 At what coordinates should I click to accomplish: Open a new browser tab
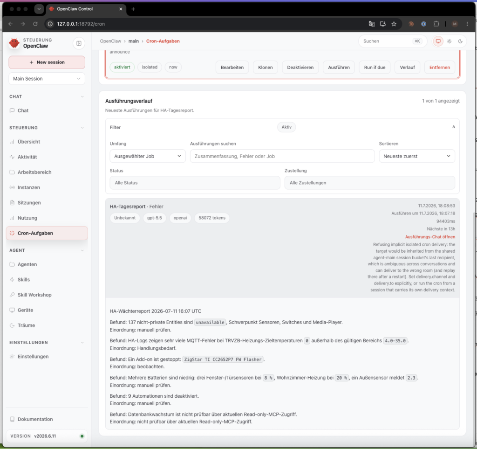coord(133,9)
